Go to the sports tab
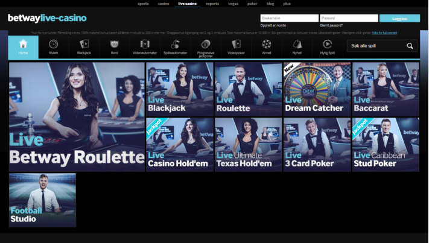 pyautogui.click(x=143, y=4)
